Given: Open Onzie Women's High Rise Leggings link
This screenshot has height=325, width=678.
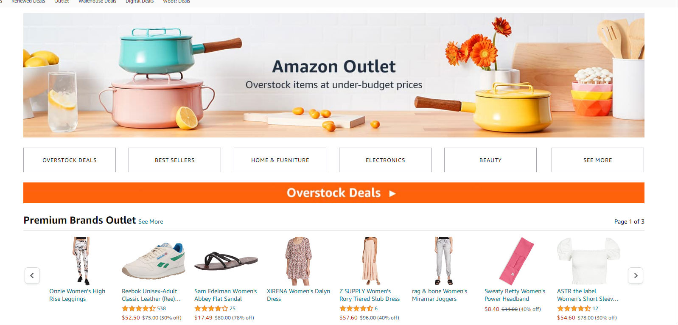Looking at the screenshot, I should [77, 295].
